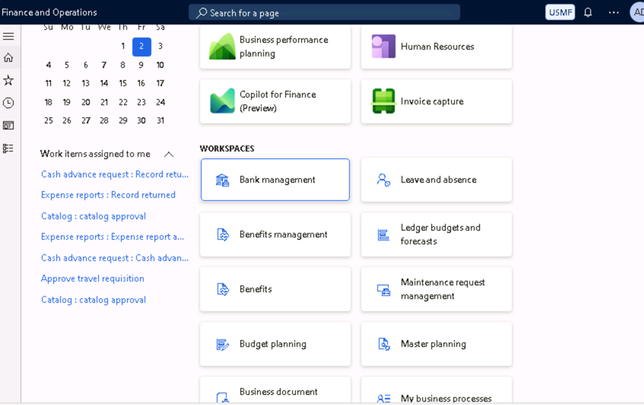Open Recent clock icon in sidebar
The width and height of the screenshot is (644, 405).
pos(8,103)
